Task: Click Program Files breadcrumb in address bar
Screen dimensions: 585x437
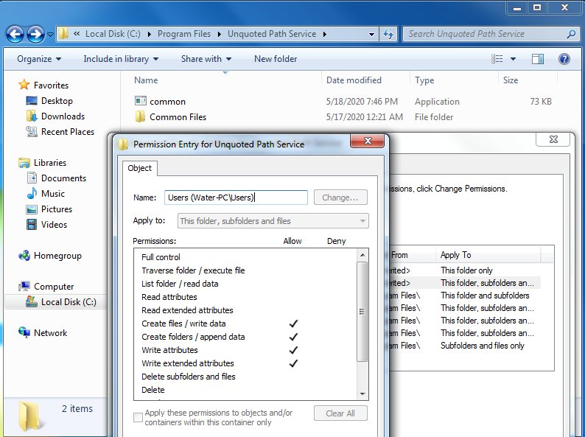Action: [x=184, y=34]
